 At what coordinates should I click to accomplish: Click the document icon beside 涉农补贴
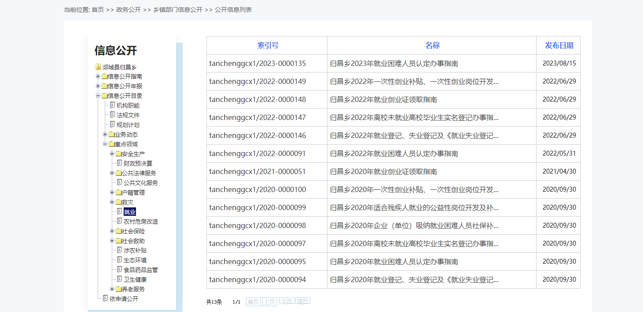tap(119, 250)
